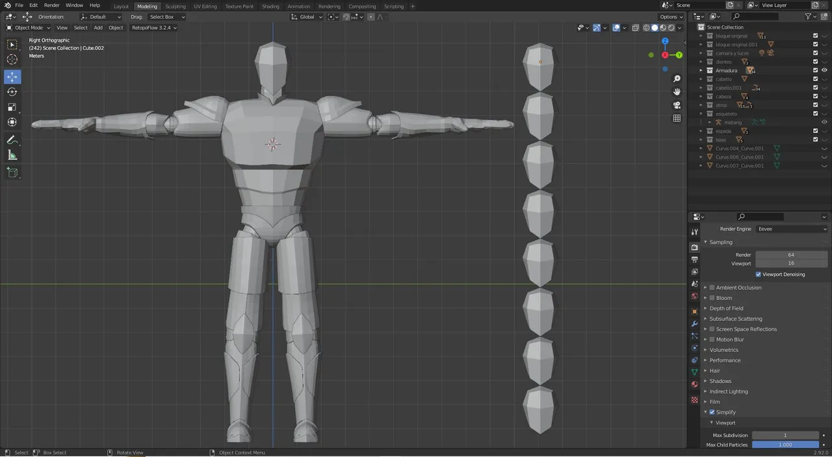Click the Max Child Particles slider

pyautogui.click(x=785, y=445)
